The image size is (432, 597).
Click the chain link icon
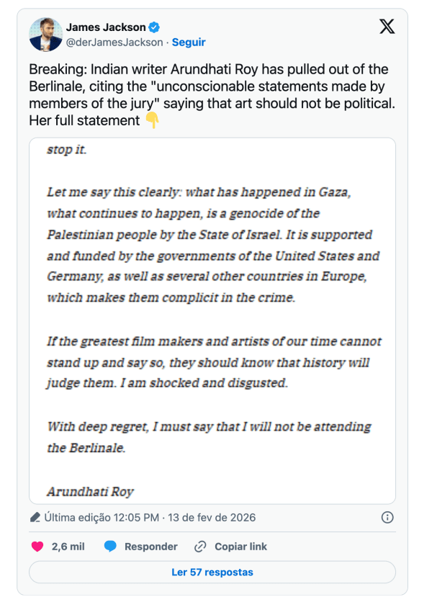(x=201, y=547)
